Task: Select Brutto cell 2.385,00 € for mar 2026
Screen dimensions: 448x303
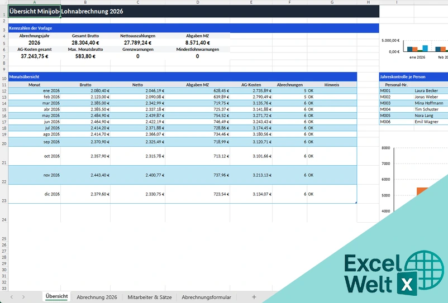Action: click(x=85, y=103)
